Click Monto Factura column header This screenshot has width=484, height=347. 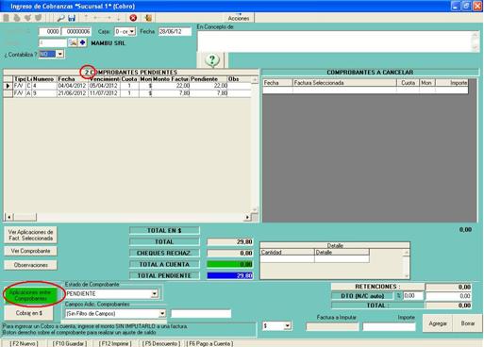coord(171,79)
